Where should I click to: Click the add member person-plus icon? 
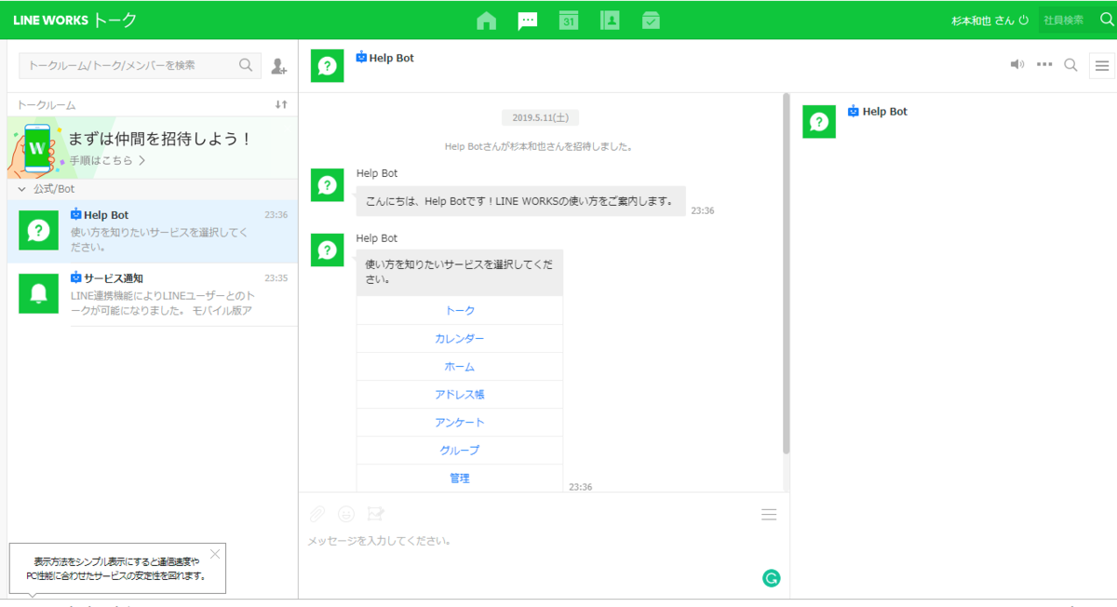tap(279, 66)
